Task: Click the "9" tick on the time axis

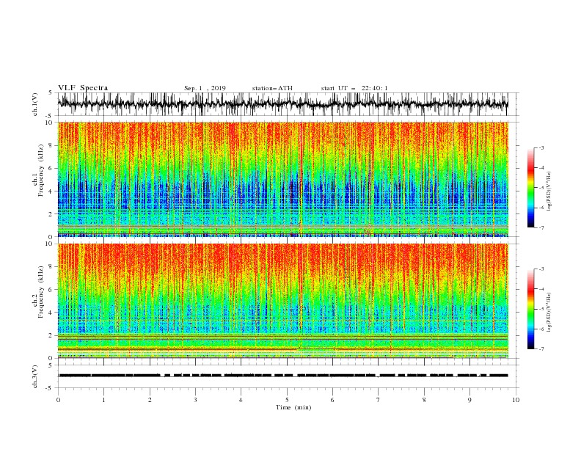Action: click(x=469, y=400)
